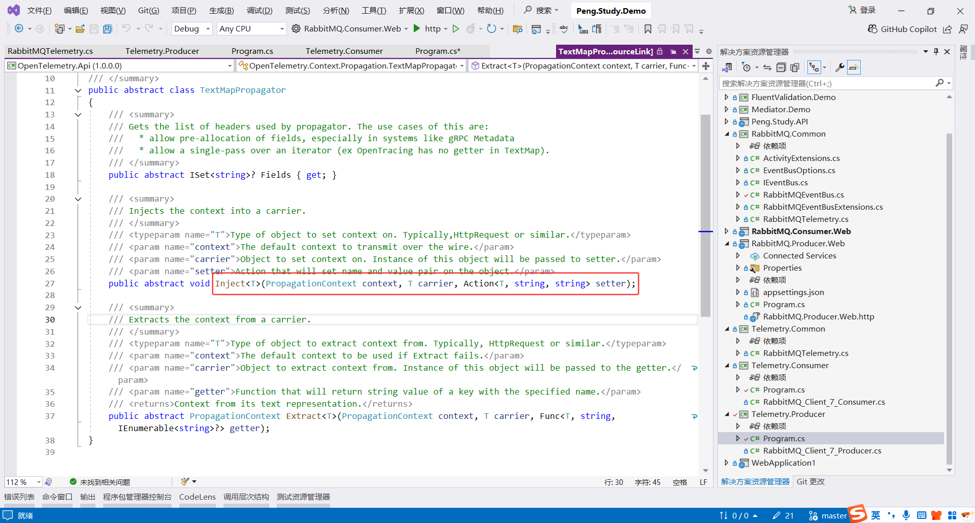
Task: Click the editor vertical scrollbar thumb
Action: pos(705,215)
